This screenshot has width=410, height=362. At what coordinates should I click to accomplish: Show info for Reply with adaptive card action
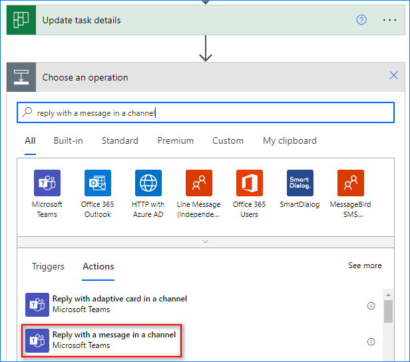click(x=371, y=305)
